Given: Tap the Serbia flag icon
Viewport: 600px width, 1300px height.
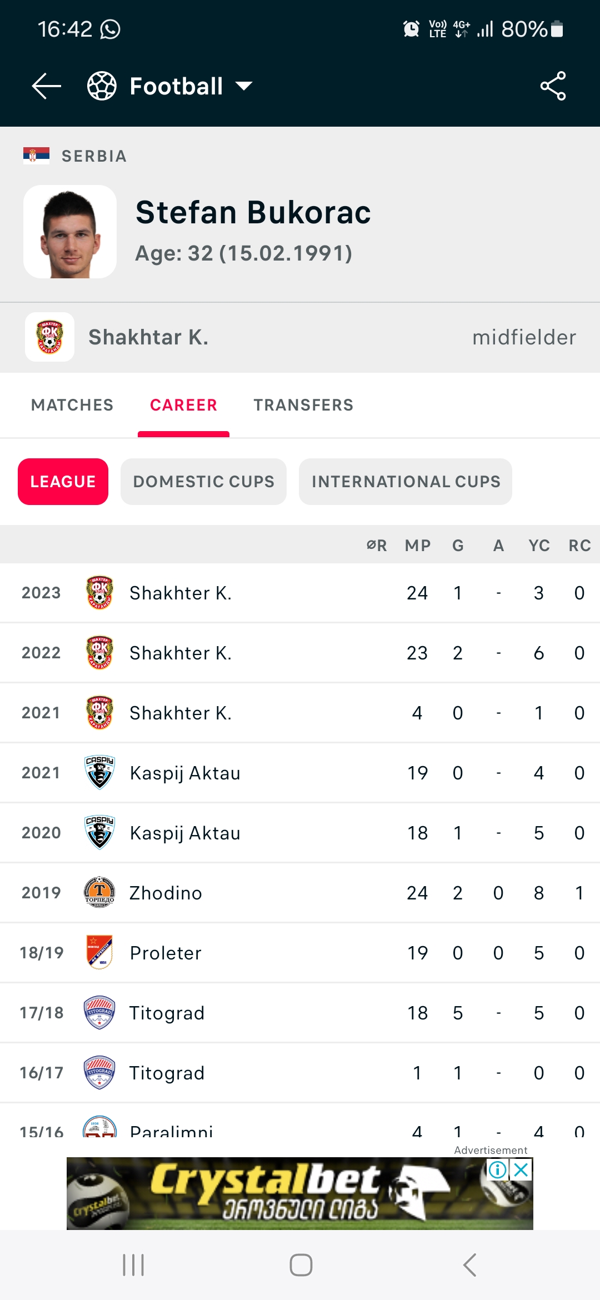Looking at the screenshot, I should click(36, 156).
